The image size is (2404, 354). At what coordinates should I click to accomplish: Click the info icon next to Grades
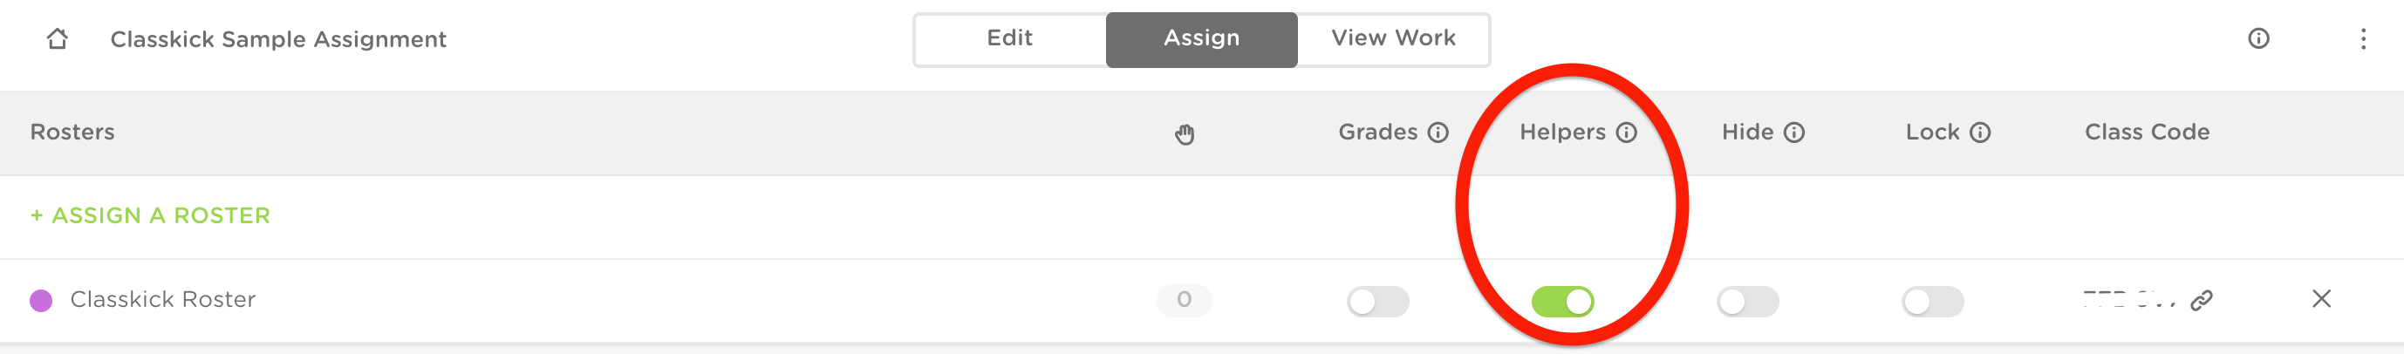point(1438,133)
